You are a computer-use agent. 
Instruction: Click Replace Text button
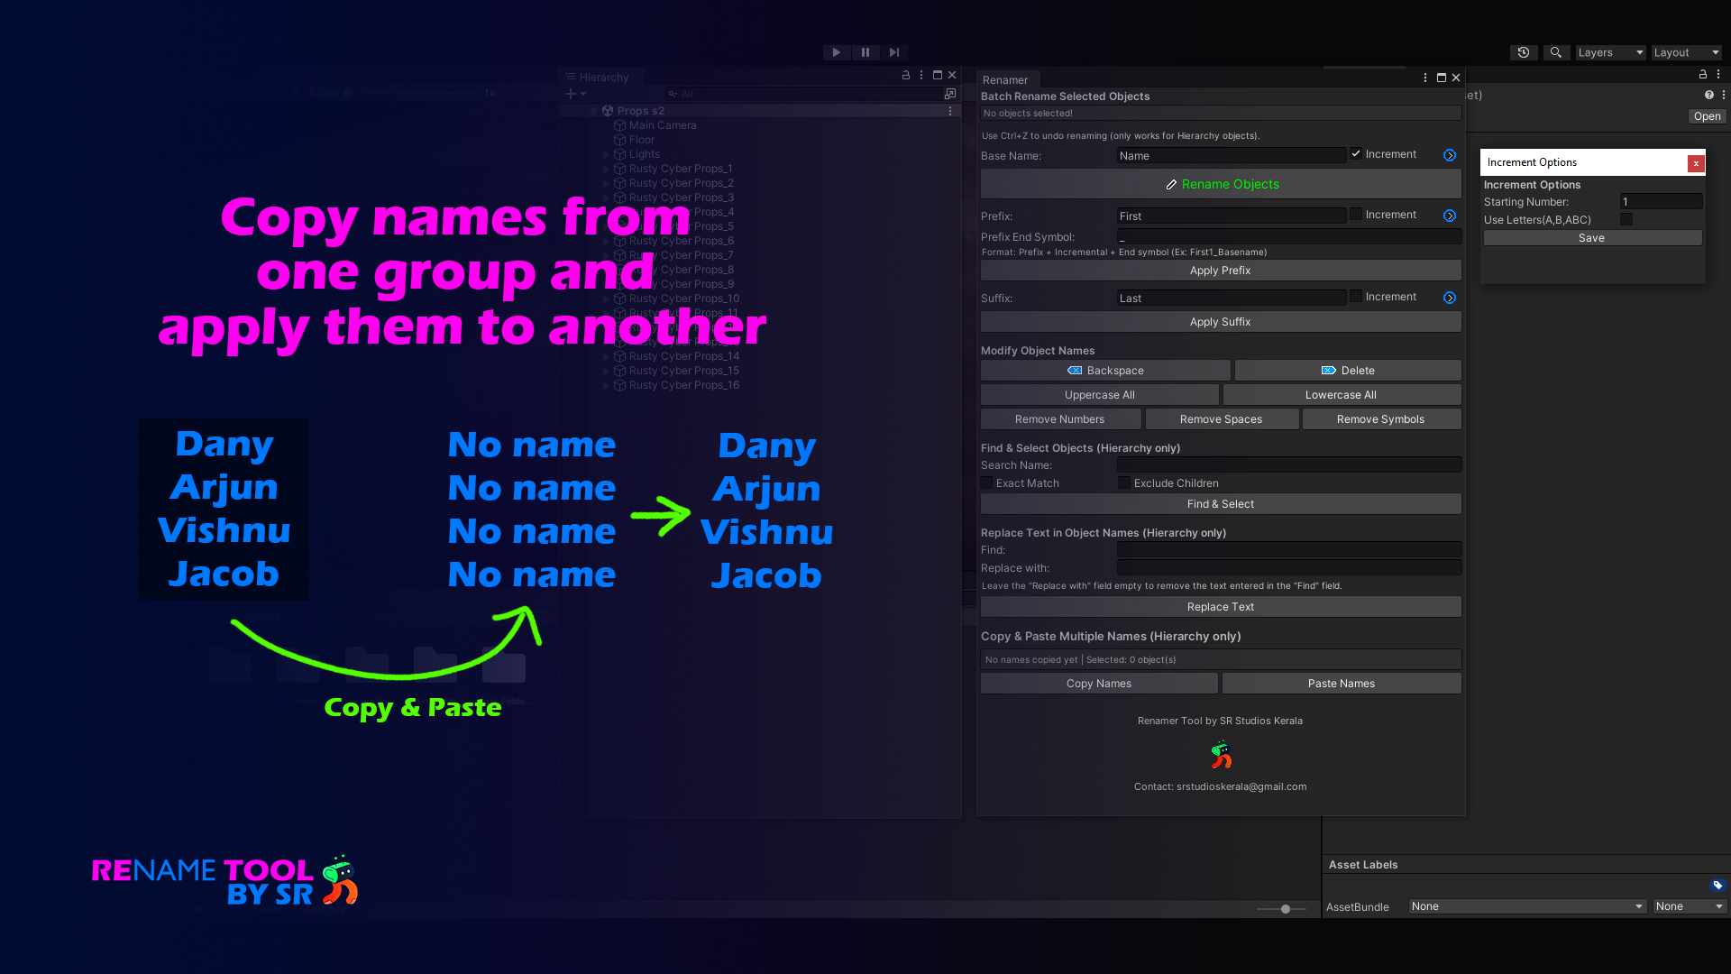(x=1221, y=607)
